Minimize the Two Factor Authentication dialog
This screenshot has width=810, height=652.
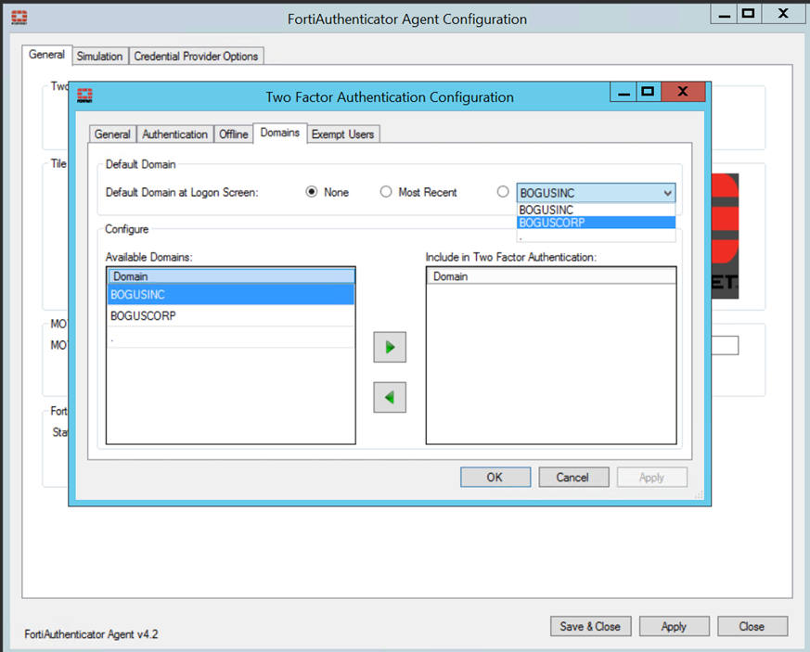click(624, 92)
